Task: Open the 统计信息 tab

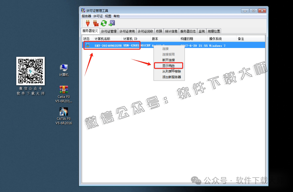Action: (171, 31)
